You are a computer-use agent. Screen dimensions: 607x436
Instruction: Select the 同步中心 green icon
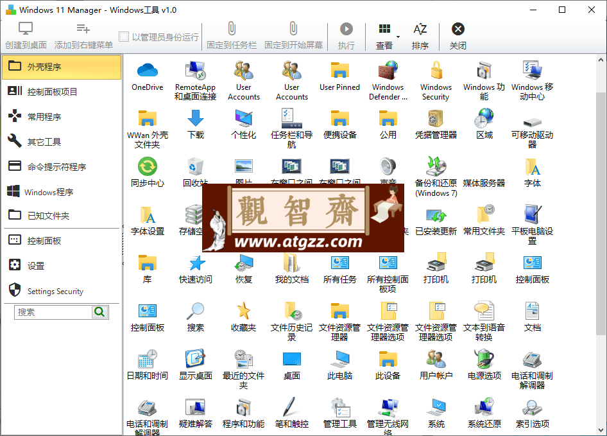coord(147,166)
